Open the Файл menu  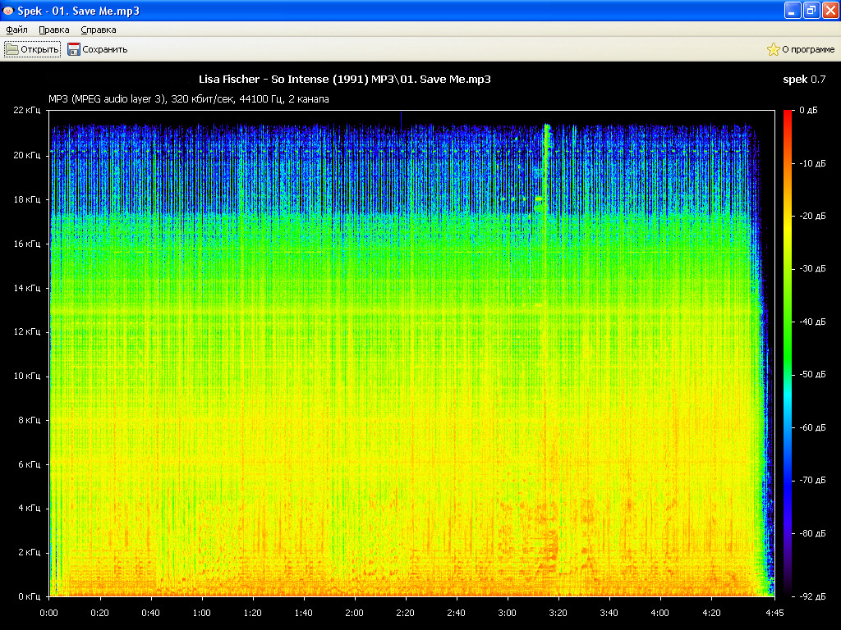tap(16, 30)
